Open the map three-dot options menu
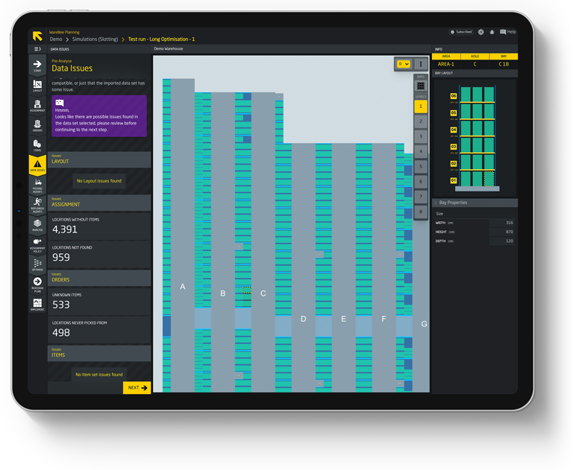The width and height of the screenshot is (573, 470). [421, 64]
